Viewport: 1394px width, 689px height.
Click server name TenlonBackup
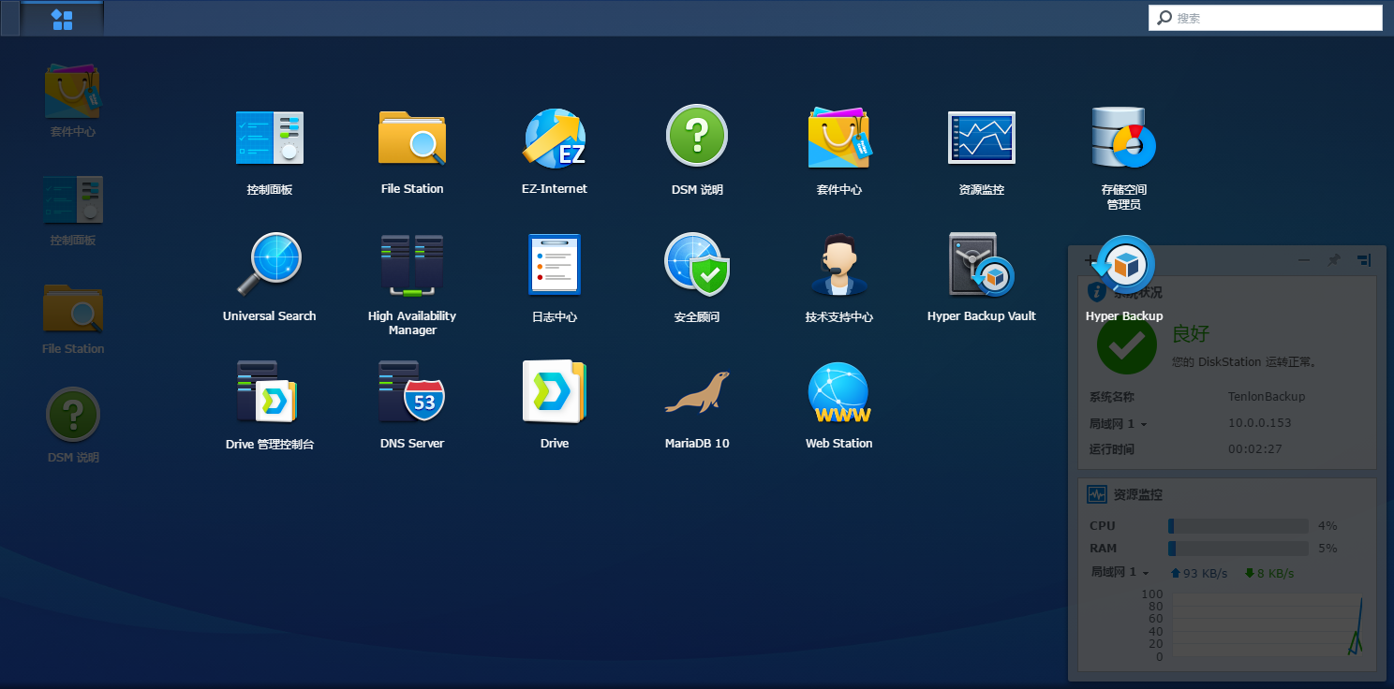pos(1267,397)
